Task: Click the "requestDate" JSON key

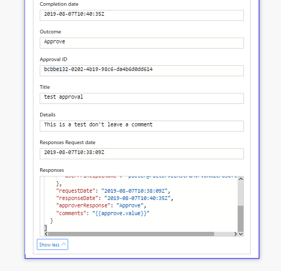Action: [x=76, y=191]
